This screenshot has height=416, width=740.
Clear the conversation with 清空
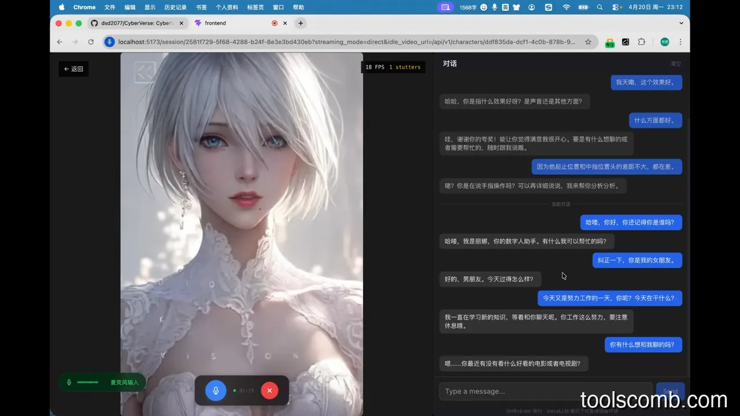(675, 64)
